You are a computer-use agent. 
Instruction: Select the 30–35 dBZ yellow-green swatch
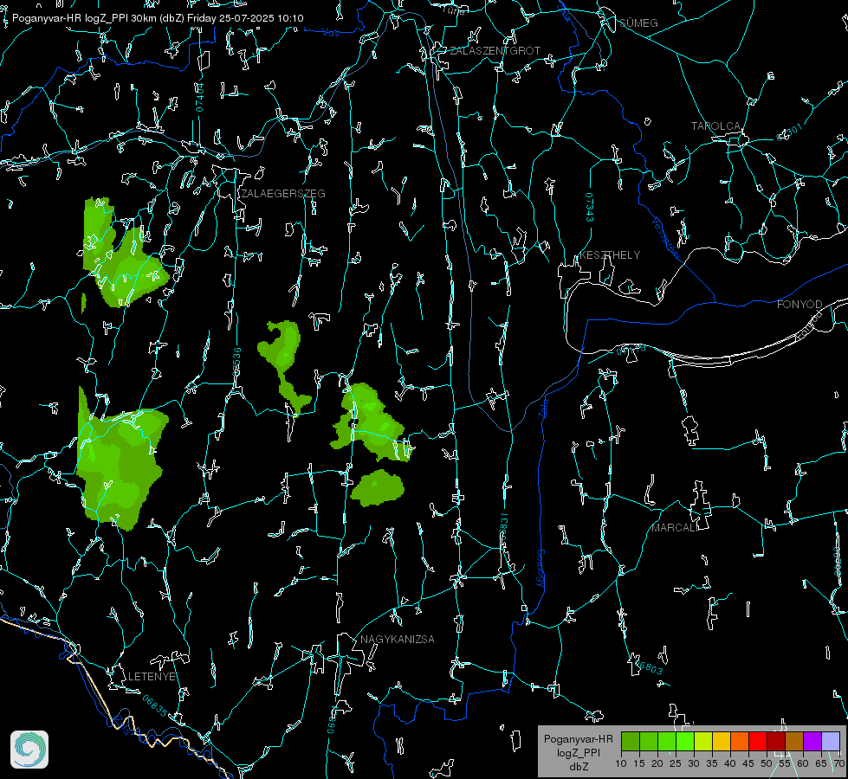coord(703,741)
